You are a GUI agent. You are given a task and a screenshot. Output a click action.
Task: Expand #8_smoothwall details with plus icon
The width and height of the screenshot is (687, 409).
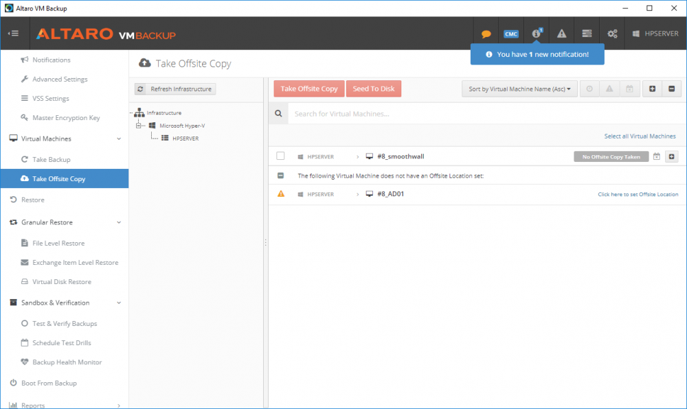(671, 156)
